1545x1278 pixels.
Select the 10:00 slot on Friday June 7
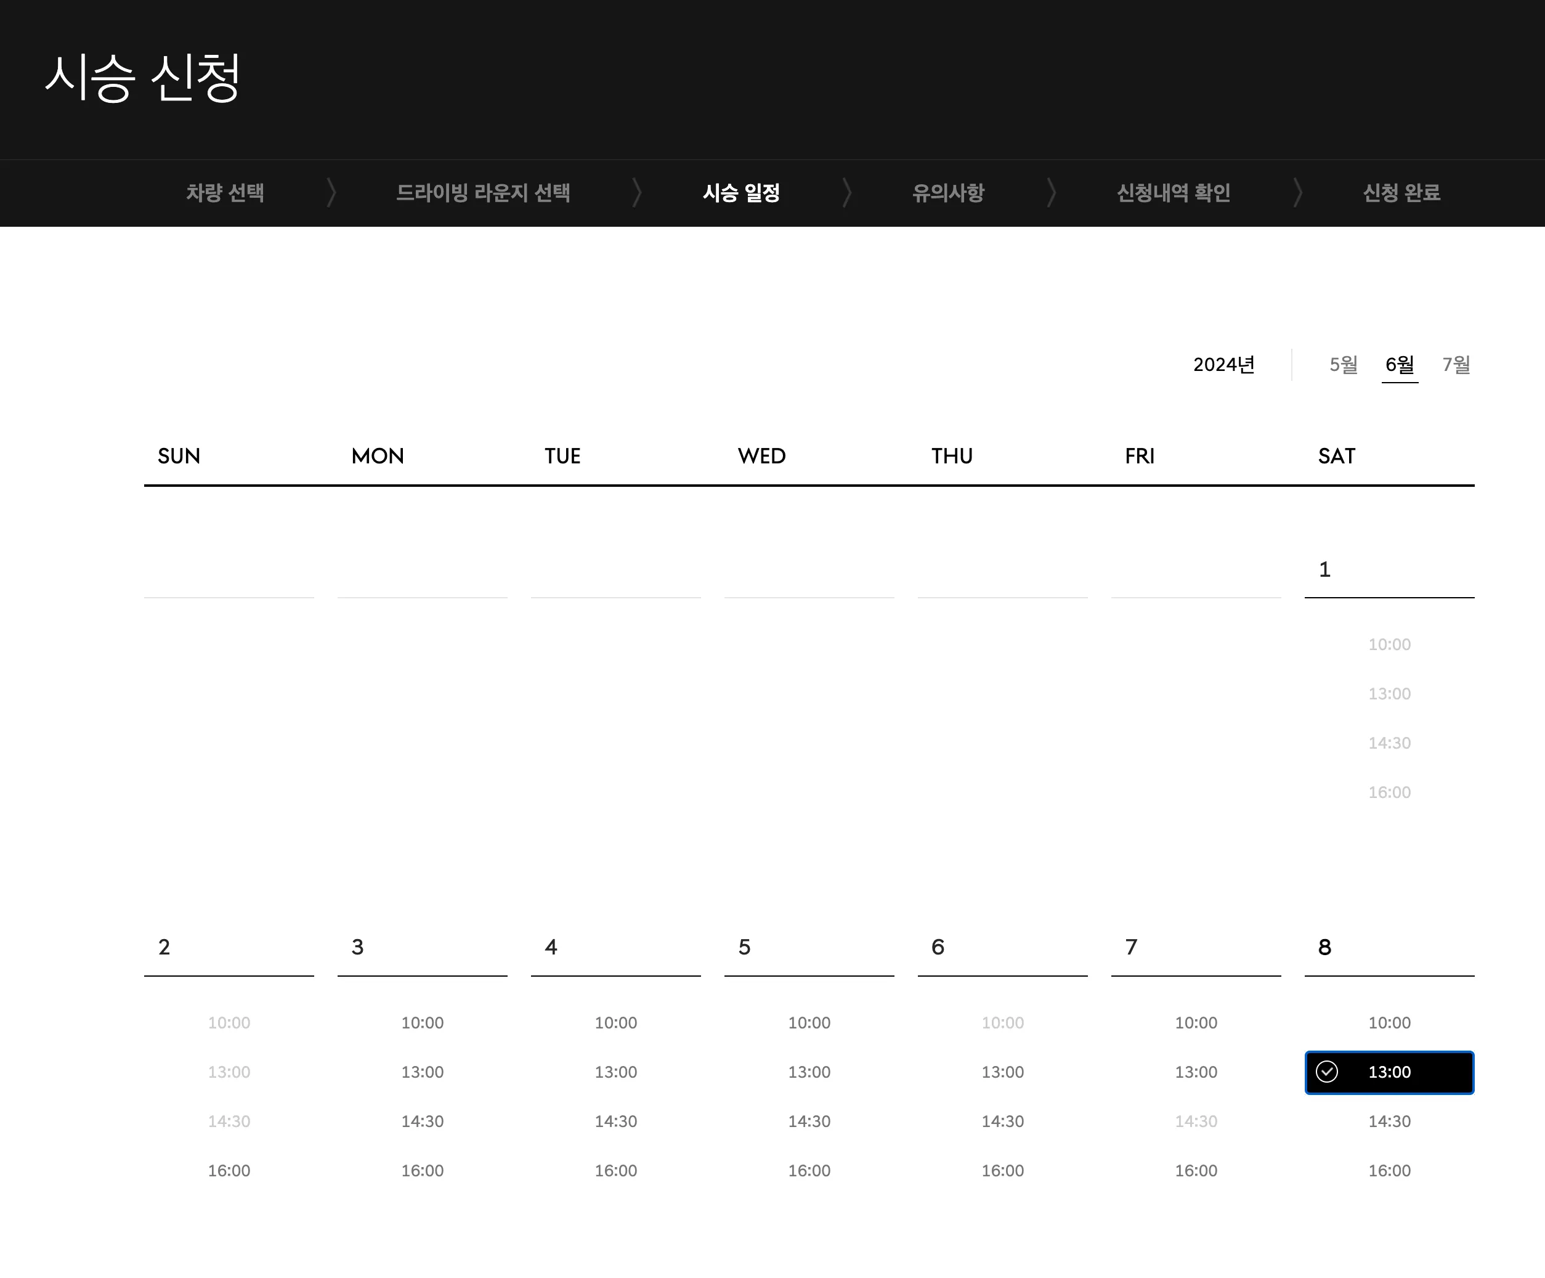(1196, 1023)
